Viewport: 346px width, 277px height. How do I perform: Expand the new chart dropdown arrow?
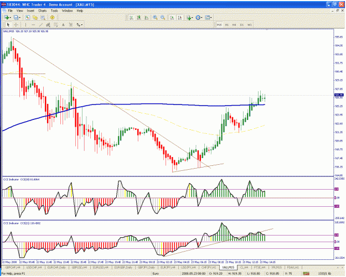pos(11,18)
